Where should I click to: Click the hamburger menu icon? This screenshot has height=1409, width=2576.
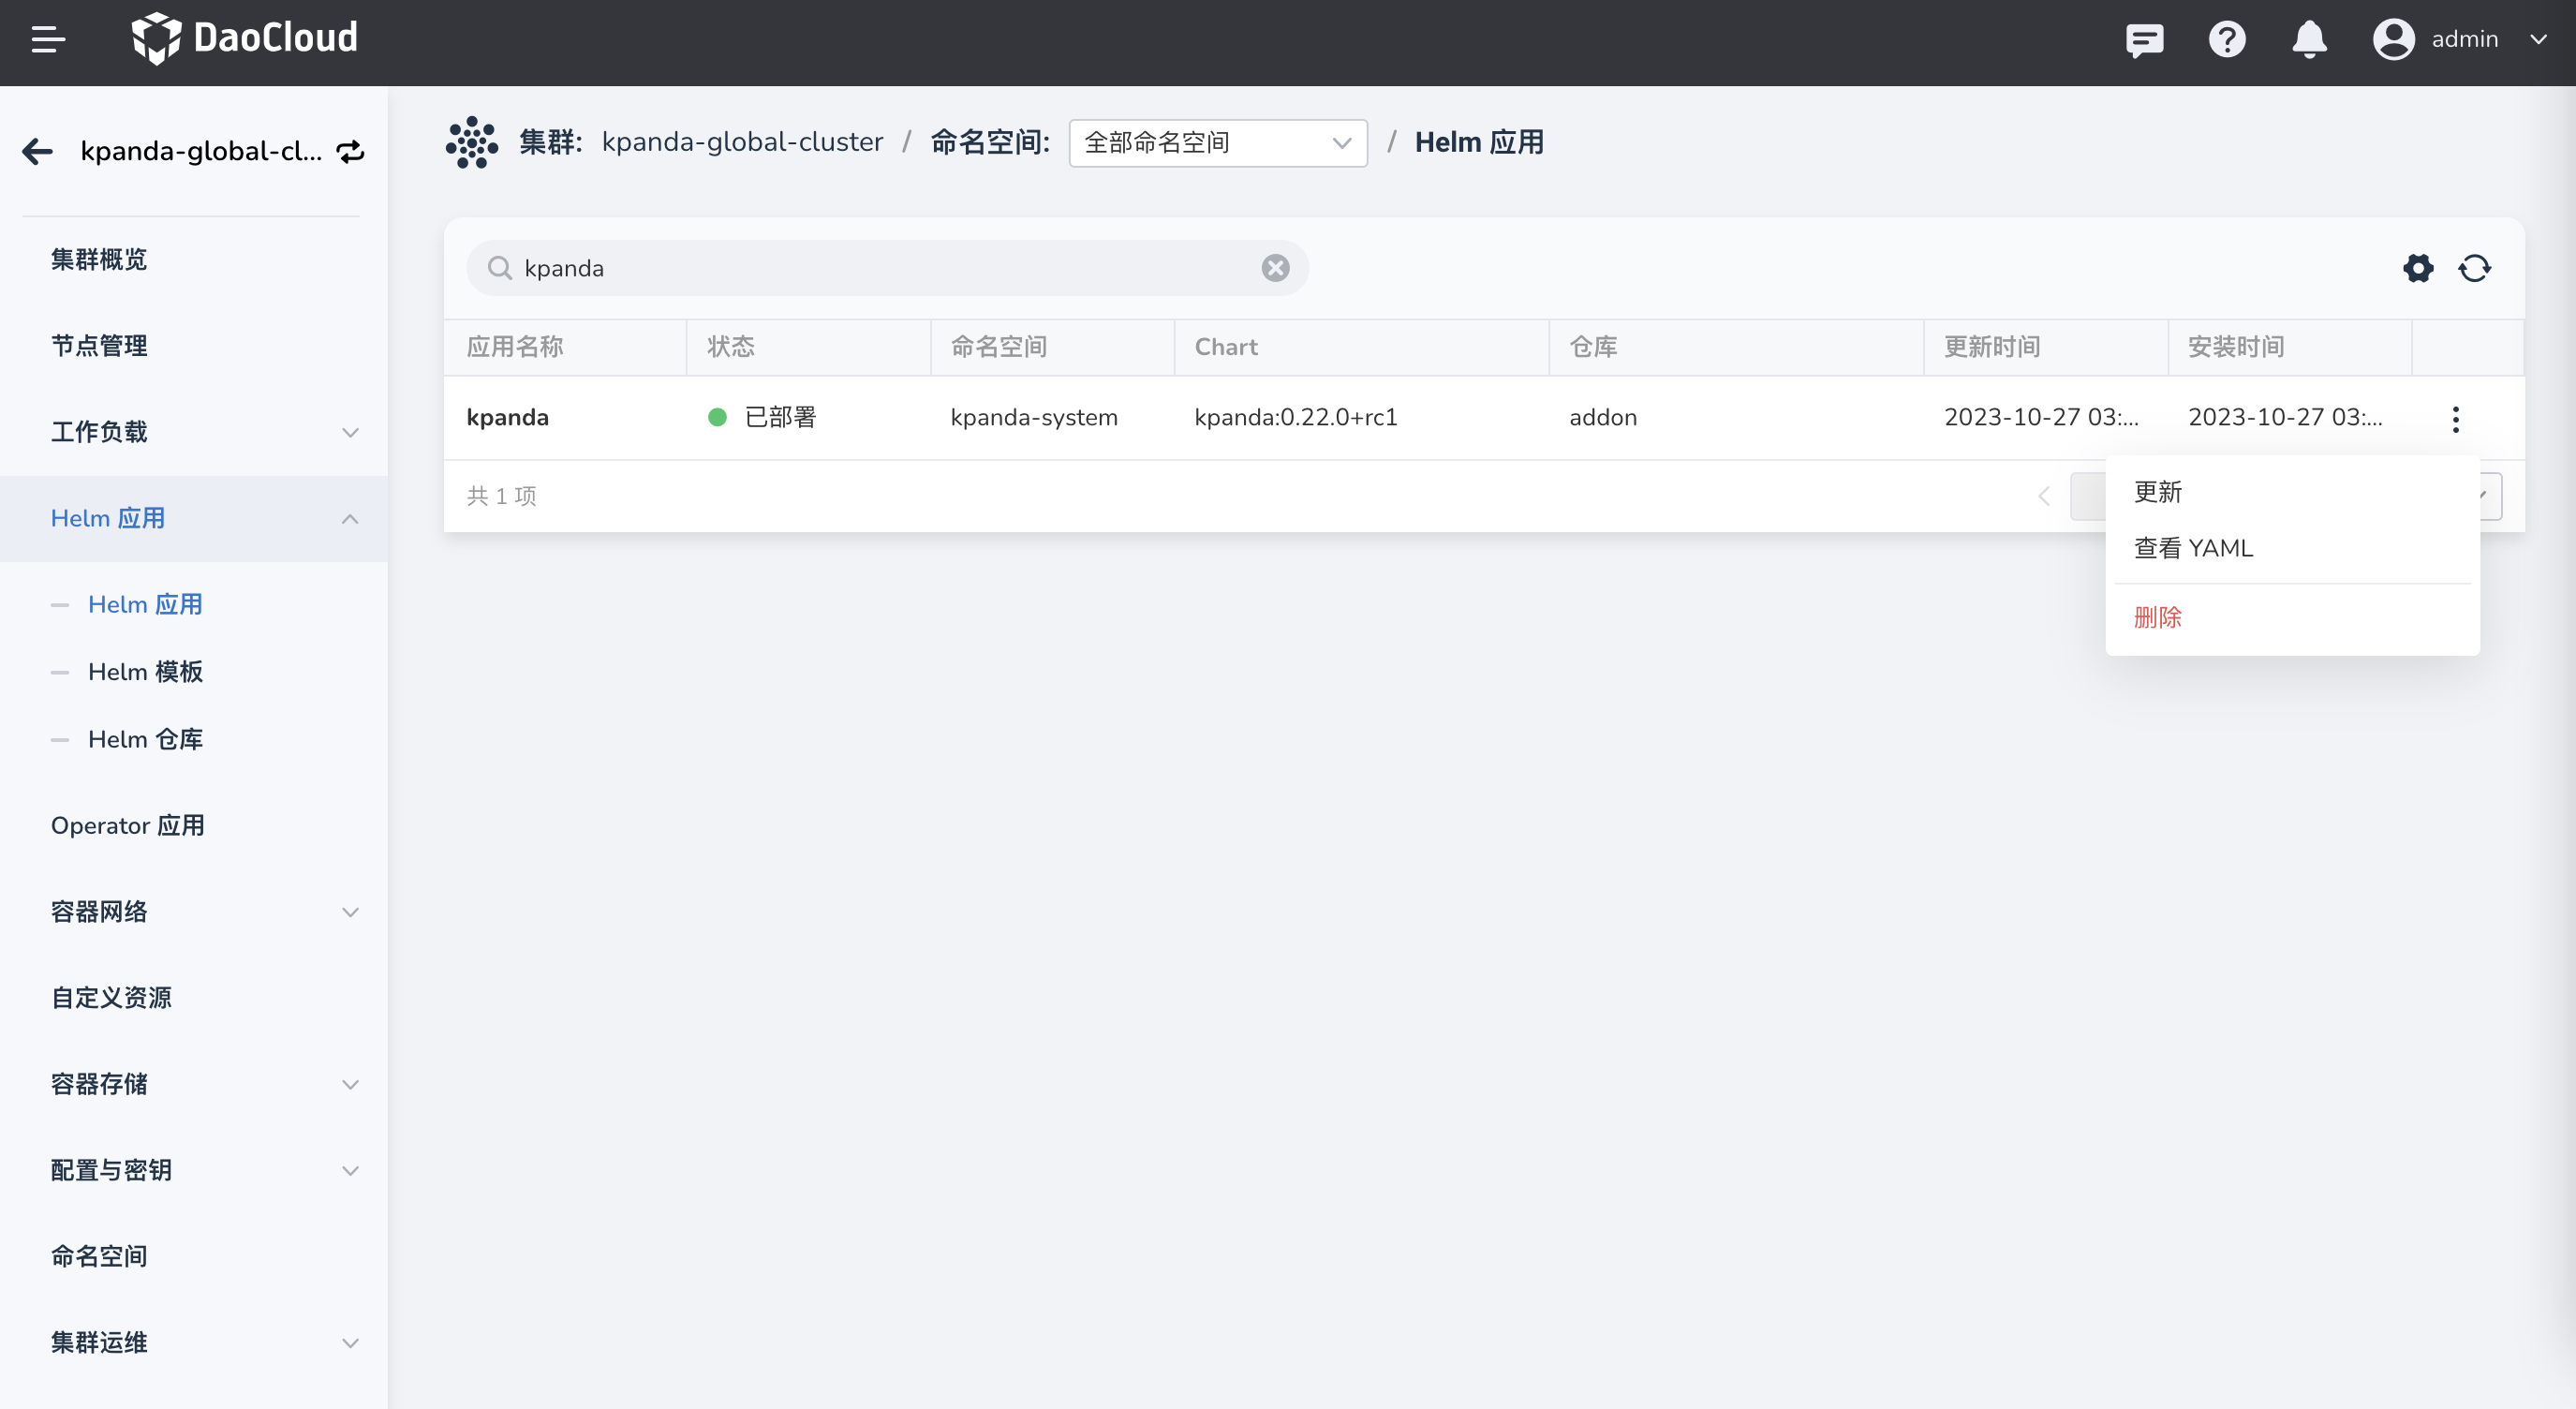(47, 40)
